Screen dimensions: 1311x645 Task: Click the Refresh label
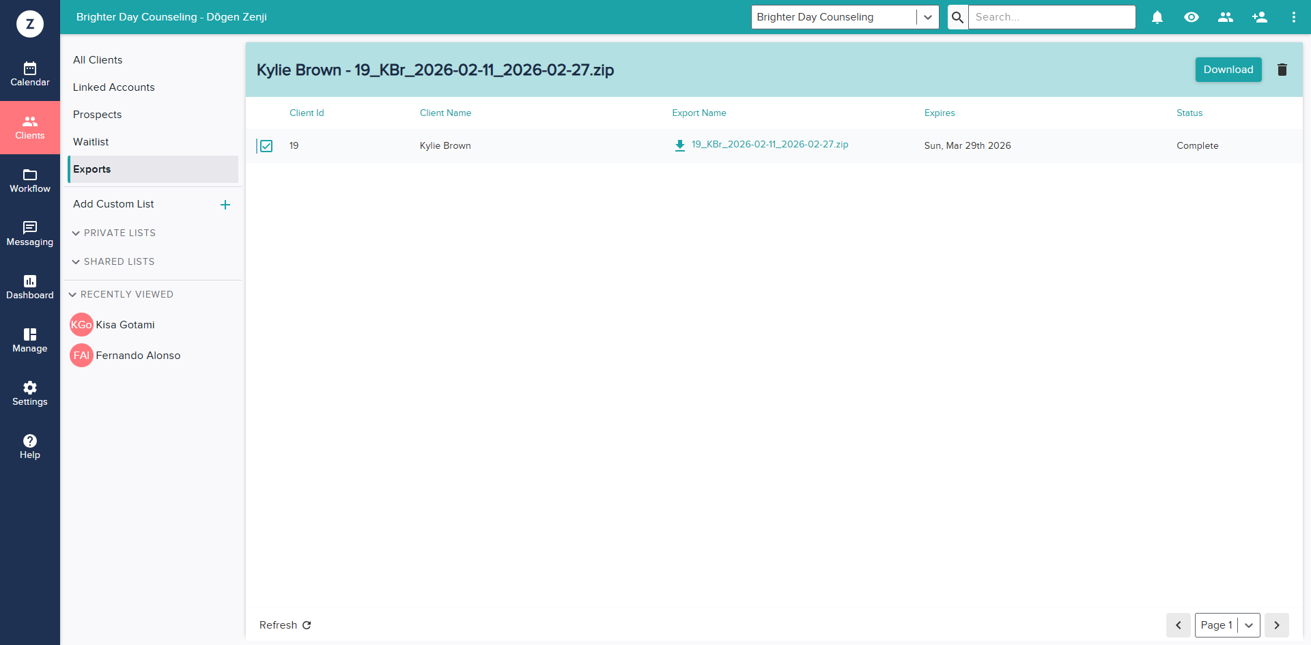point(278,625)
